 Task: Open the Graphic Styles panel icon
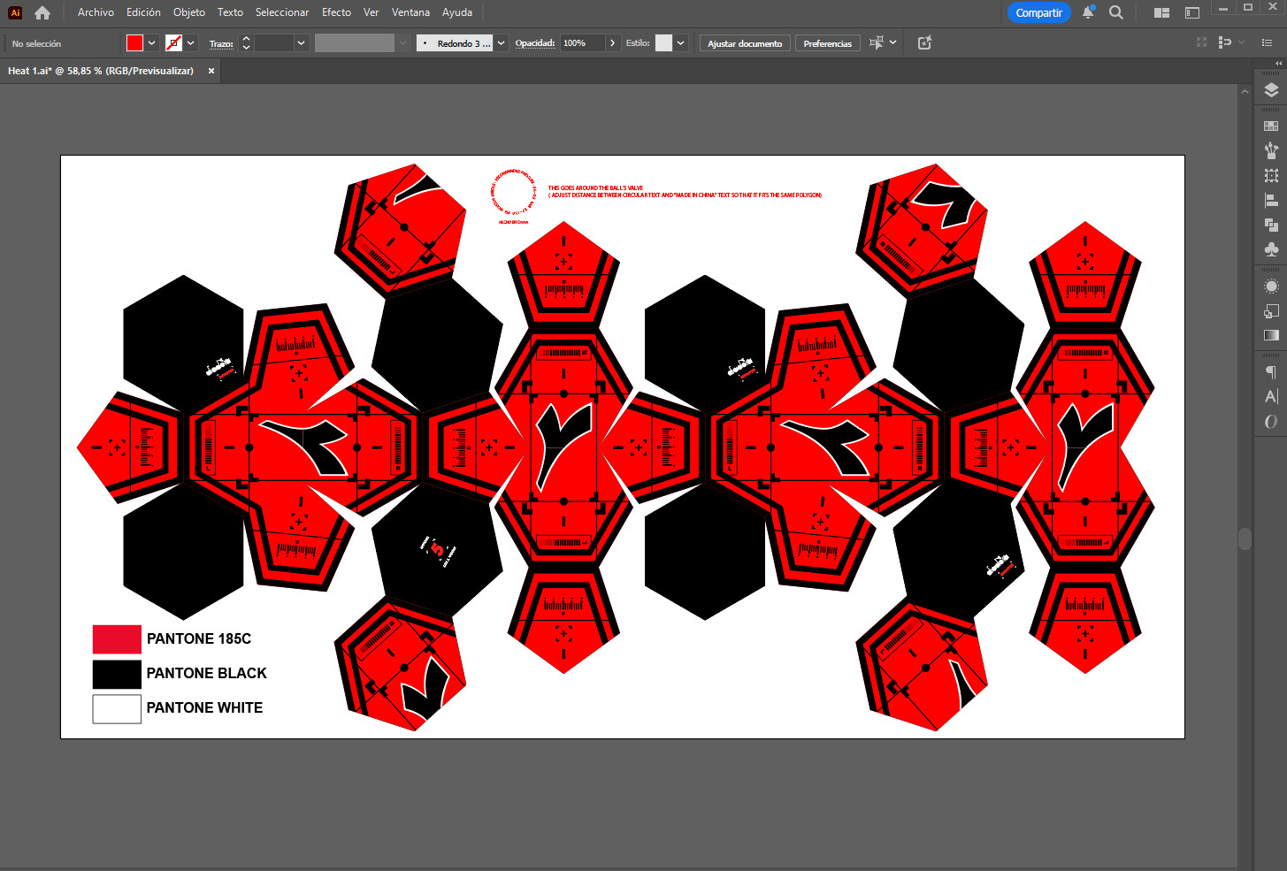pos(1271,311)
